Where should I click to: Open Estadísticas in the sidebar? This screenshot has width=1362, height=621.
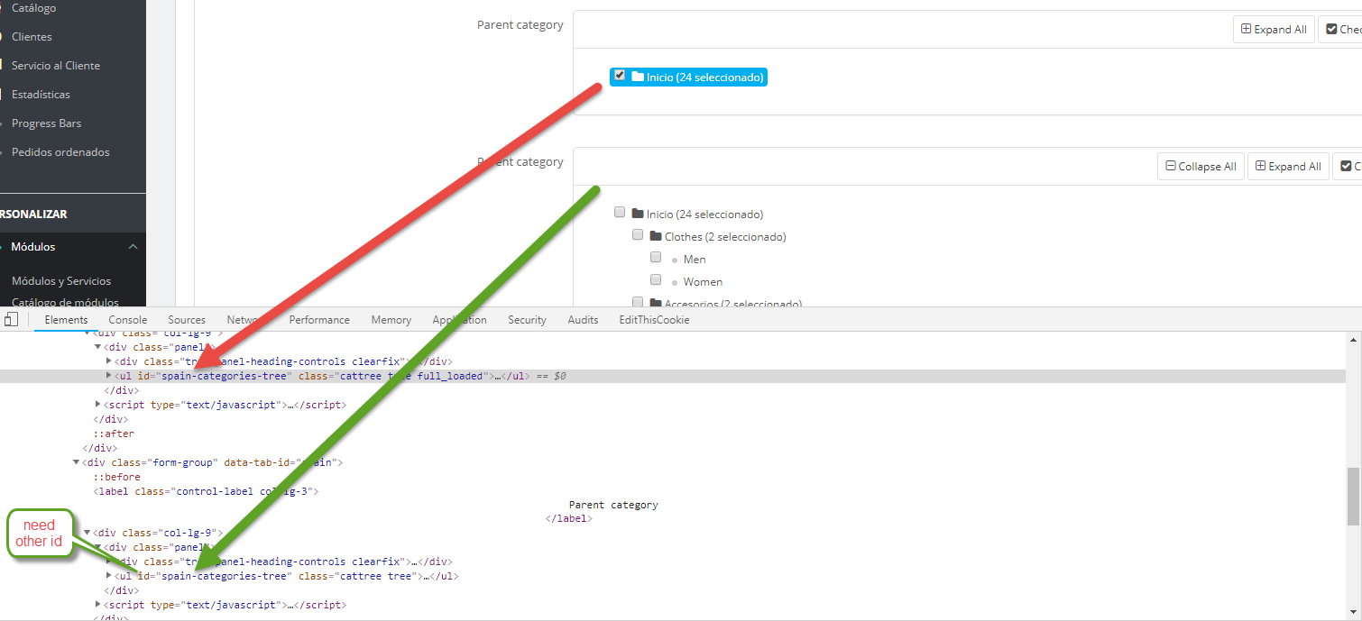pos(41,95)
